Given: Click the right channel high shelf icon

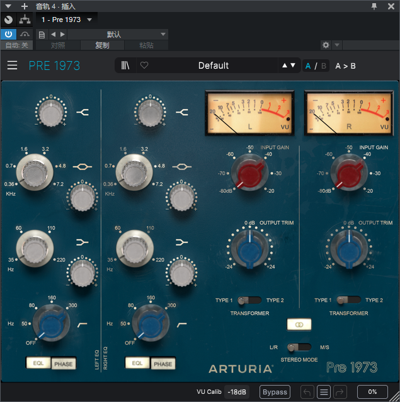Looking at the screenshot, I should coord(182,112).
